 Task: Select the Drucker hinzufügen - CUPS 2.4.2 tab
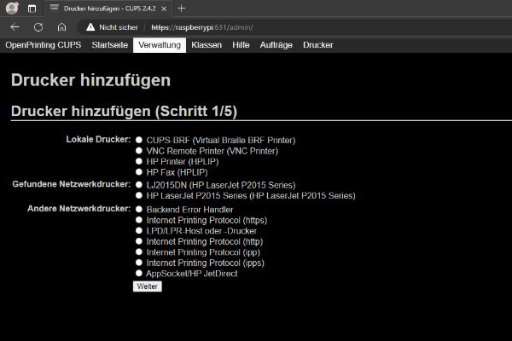109,9
